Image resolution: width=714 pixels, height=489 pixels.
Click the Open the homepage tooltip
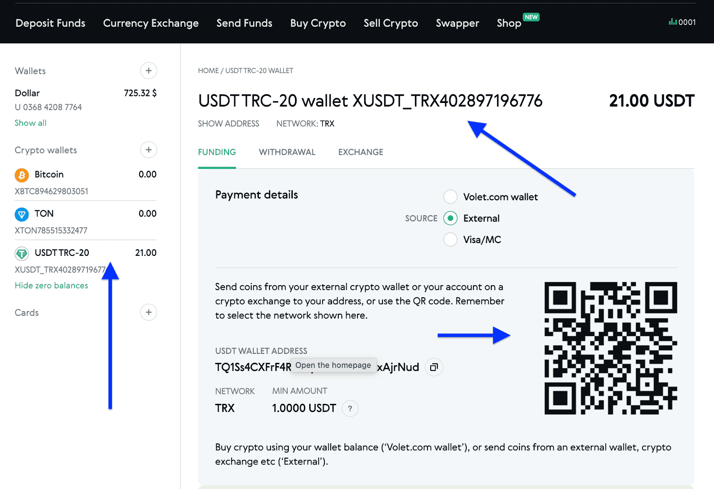click(x=333, y=365)
